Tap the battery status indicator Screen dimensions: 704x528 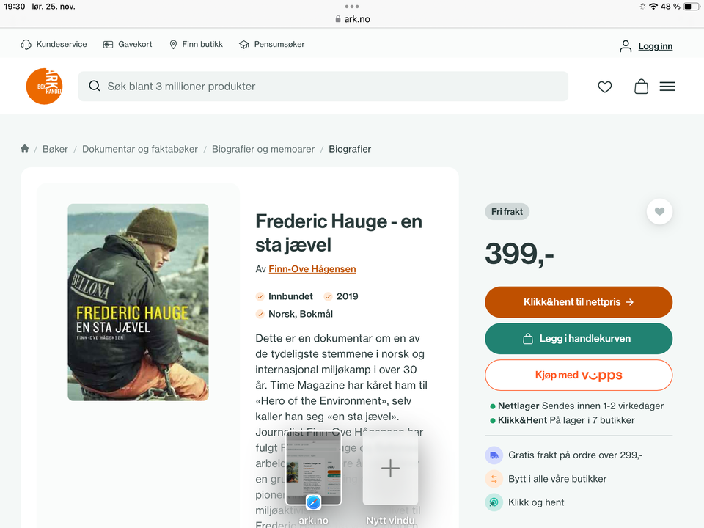[x=692, y=7]
